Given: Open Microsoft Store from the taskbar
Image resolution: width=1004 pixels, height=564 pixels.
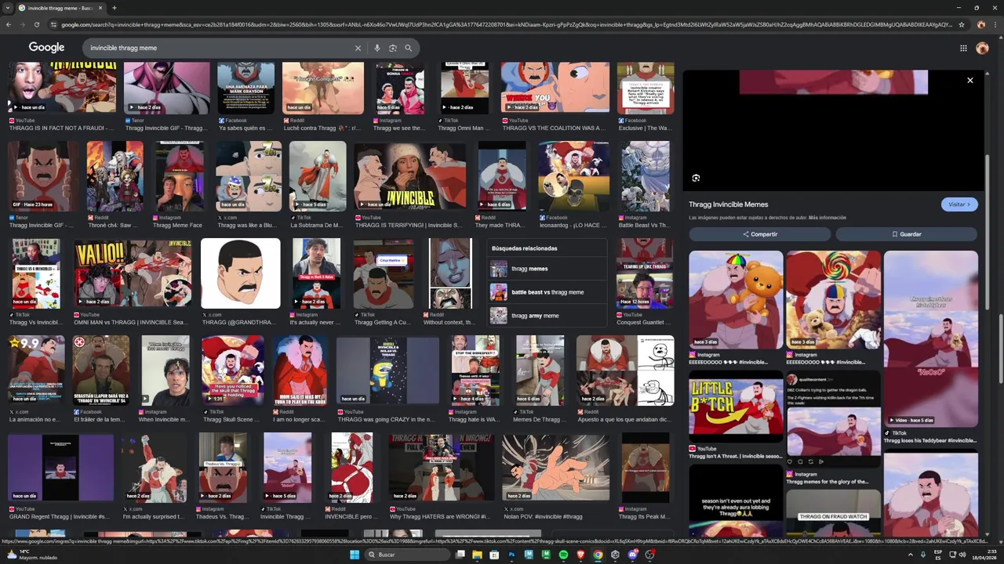Looking at the screenshot, I should click(x=493, y=555).
